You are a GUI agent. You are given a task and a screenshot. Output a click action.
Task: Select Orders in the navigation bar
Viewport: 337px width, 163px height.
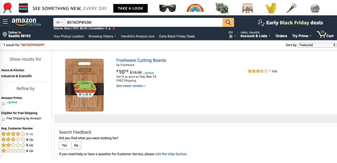click(x=281, y=36)
